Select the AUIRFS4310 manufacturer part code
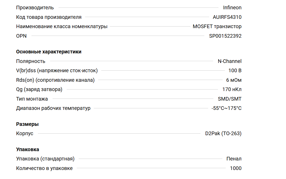 click(x=227, y=17)
